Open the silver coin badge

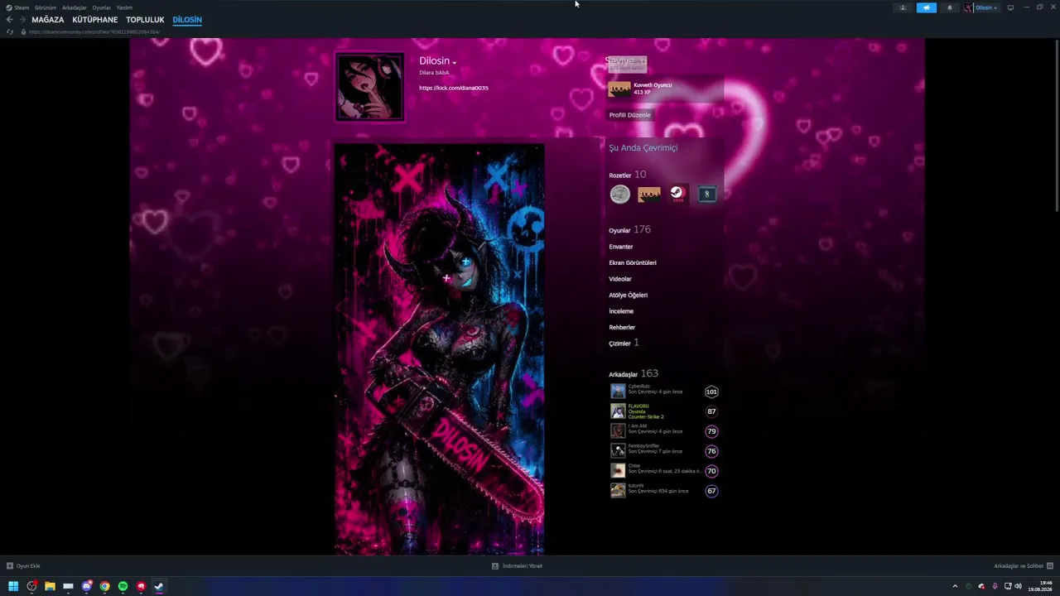pos(619,194)
